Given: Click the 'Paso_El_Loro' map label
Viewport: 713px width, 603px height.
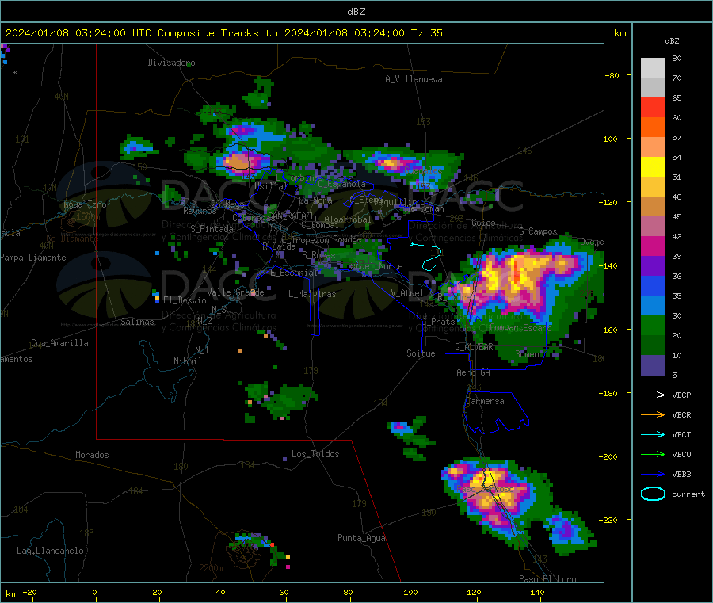Looking at the screenshot, I should point(547,579).
